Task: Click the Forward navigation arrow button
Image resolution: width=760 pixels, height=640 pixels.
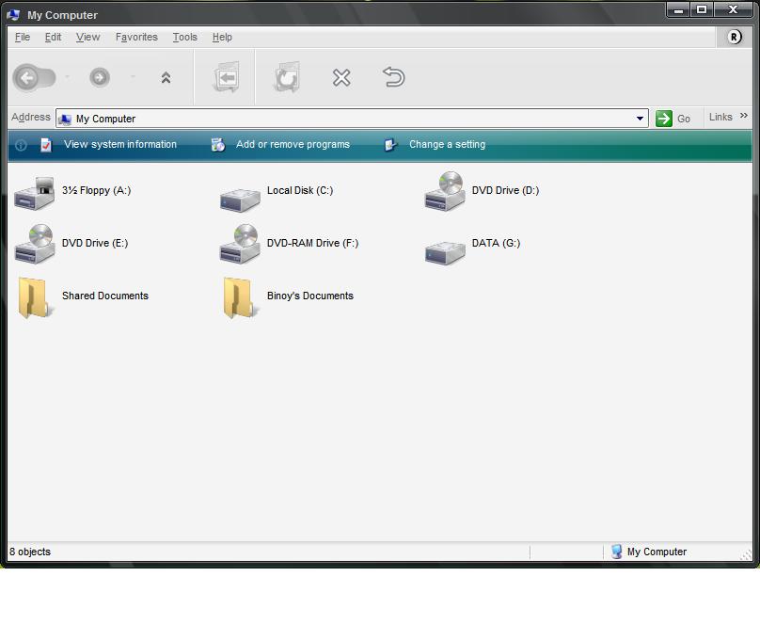Action: [x=99, y=78]
